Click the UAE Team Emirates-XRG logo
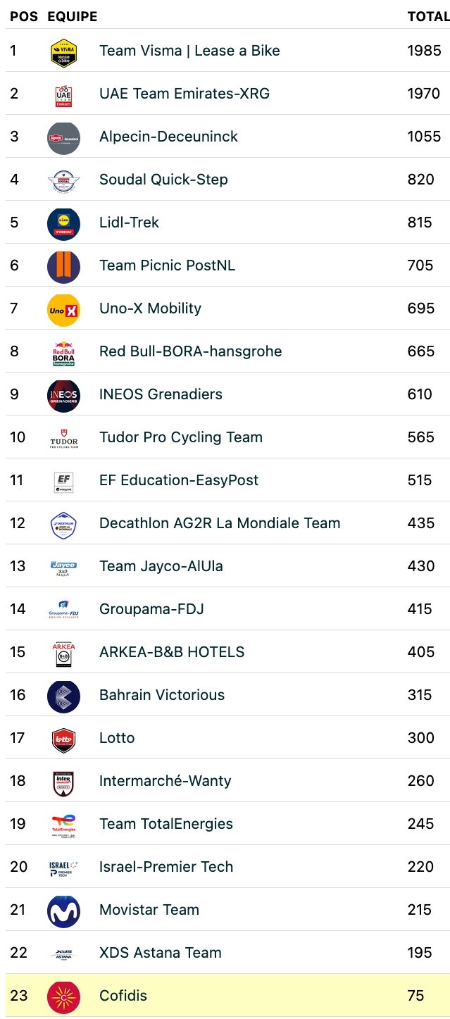450x1019 pixels. pyautogui.click(x=63, y=94)
